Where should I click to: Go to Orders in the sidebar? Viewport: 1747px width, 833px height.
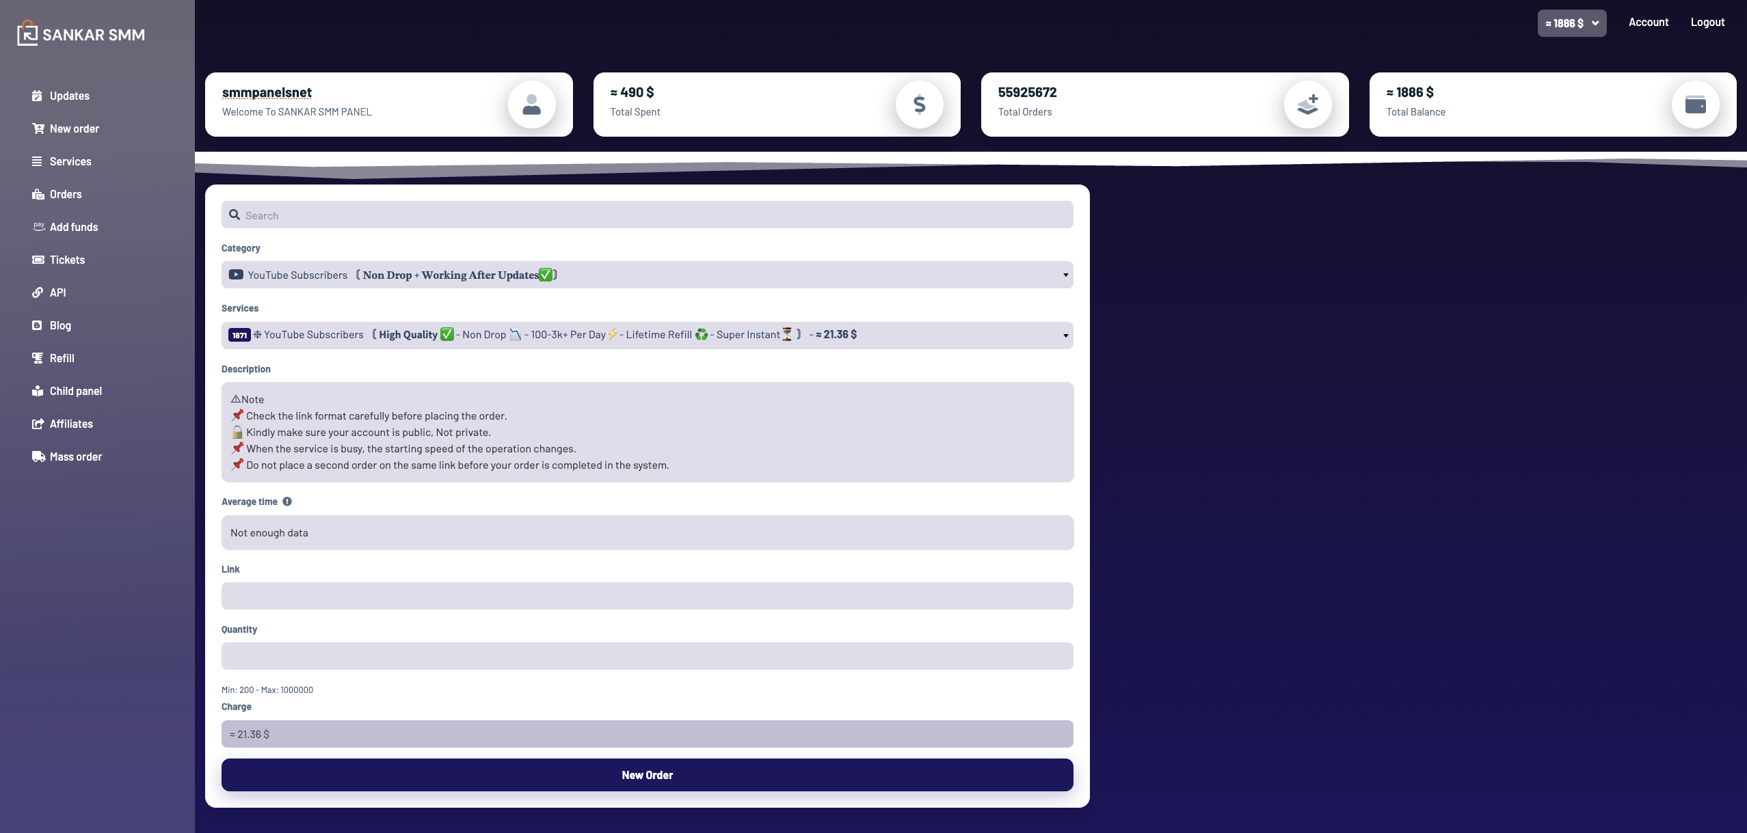tap(65, 194)
